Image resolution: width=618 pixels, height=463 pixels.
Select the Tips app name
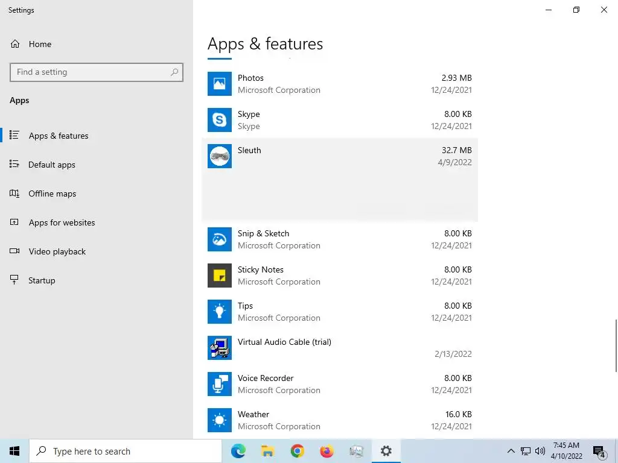tap(245, 306)
